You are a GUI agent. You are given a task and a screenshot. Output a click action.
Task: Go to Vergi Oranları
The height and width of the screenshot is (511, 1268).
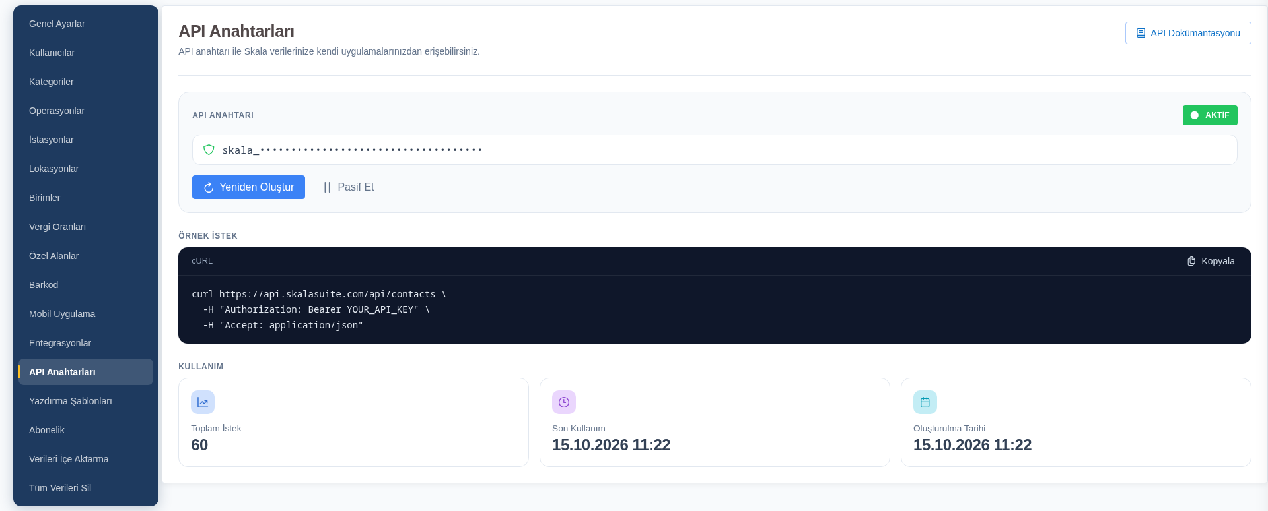(x=86, y=227)
